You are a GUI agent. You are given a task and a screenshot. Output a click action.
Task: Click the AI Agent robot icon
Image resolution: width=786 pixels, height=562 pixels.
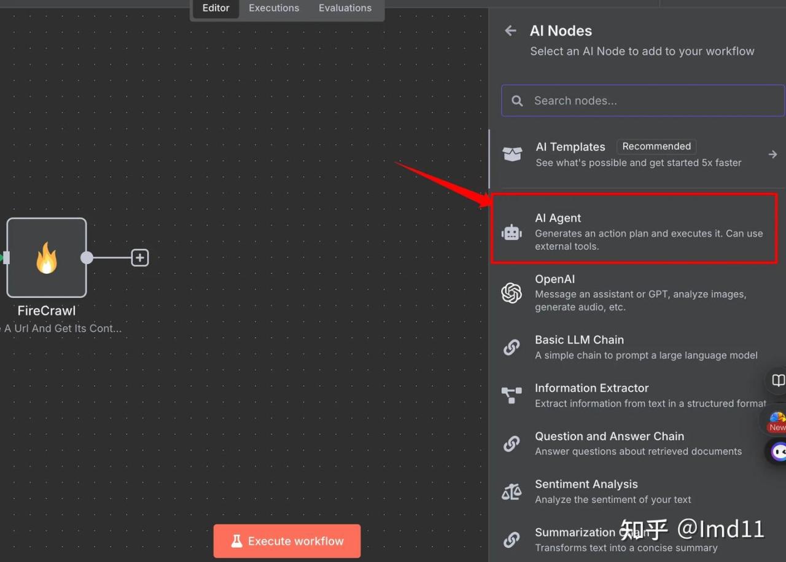512,232
